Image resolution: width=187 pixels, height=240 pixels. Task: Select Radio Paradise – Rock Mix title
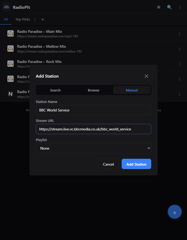pyautogui.click(x=39, y=62)
